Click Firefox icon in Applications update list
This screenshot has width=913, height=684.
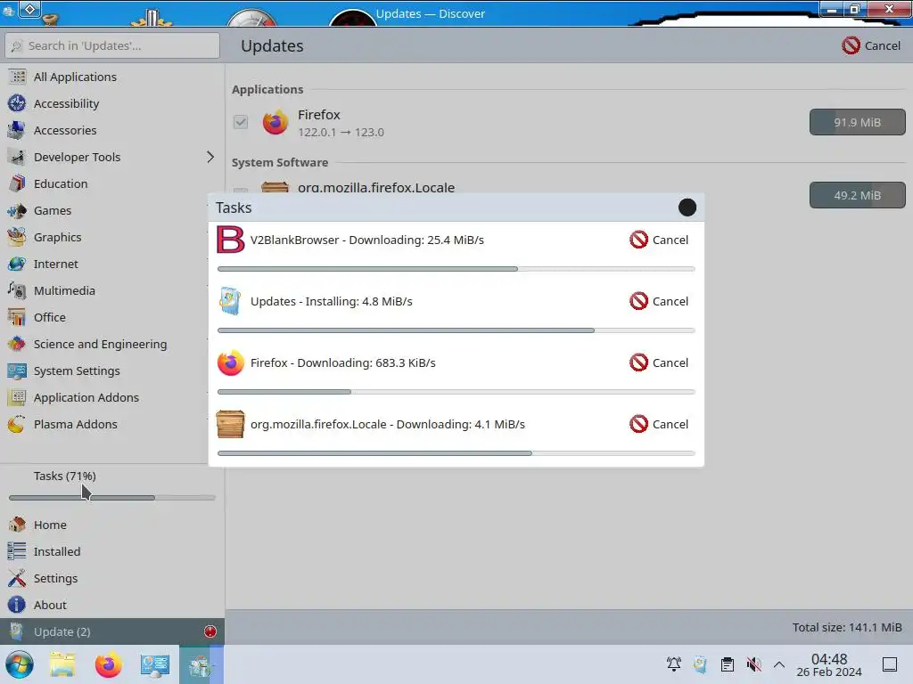coord(276,122)
